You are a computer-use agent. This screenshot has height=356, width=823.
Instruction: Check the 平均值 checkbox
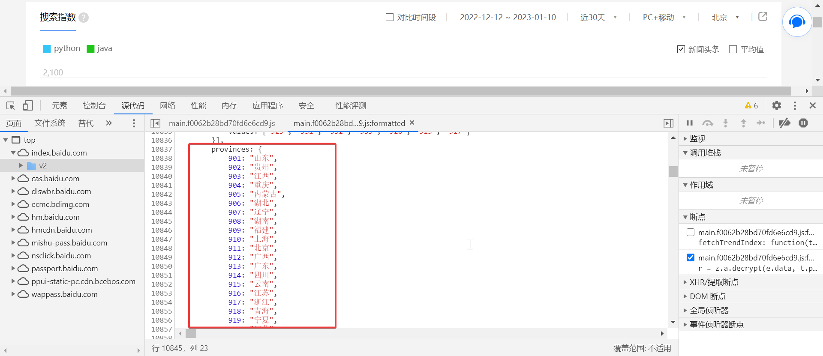(733, 49)
